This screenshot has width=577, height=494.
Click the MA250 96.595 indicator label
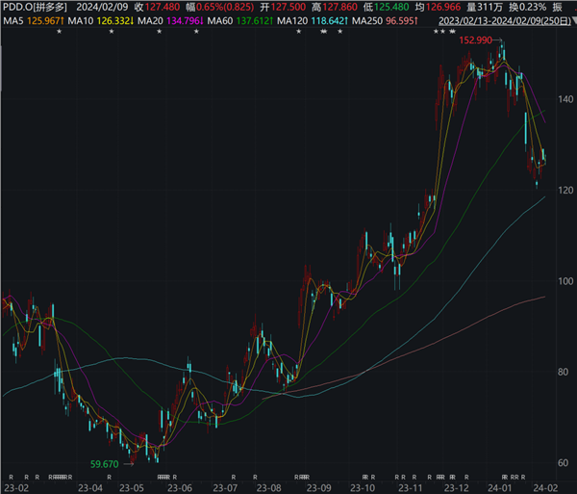pos(385,21)
